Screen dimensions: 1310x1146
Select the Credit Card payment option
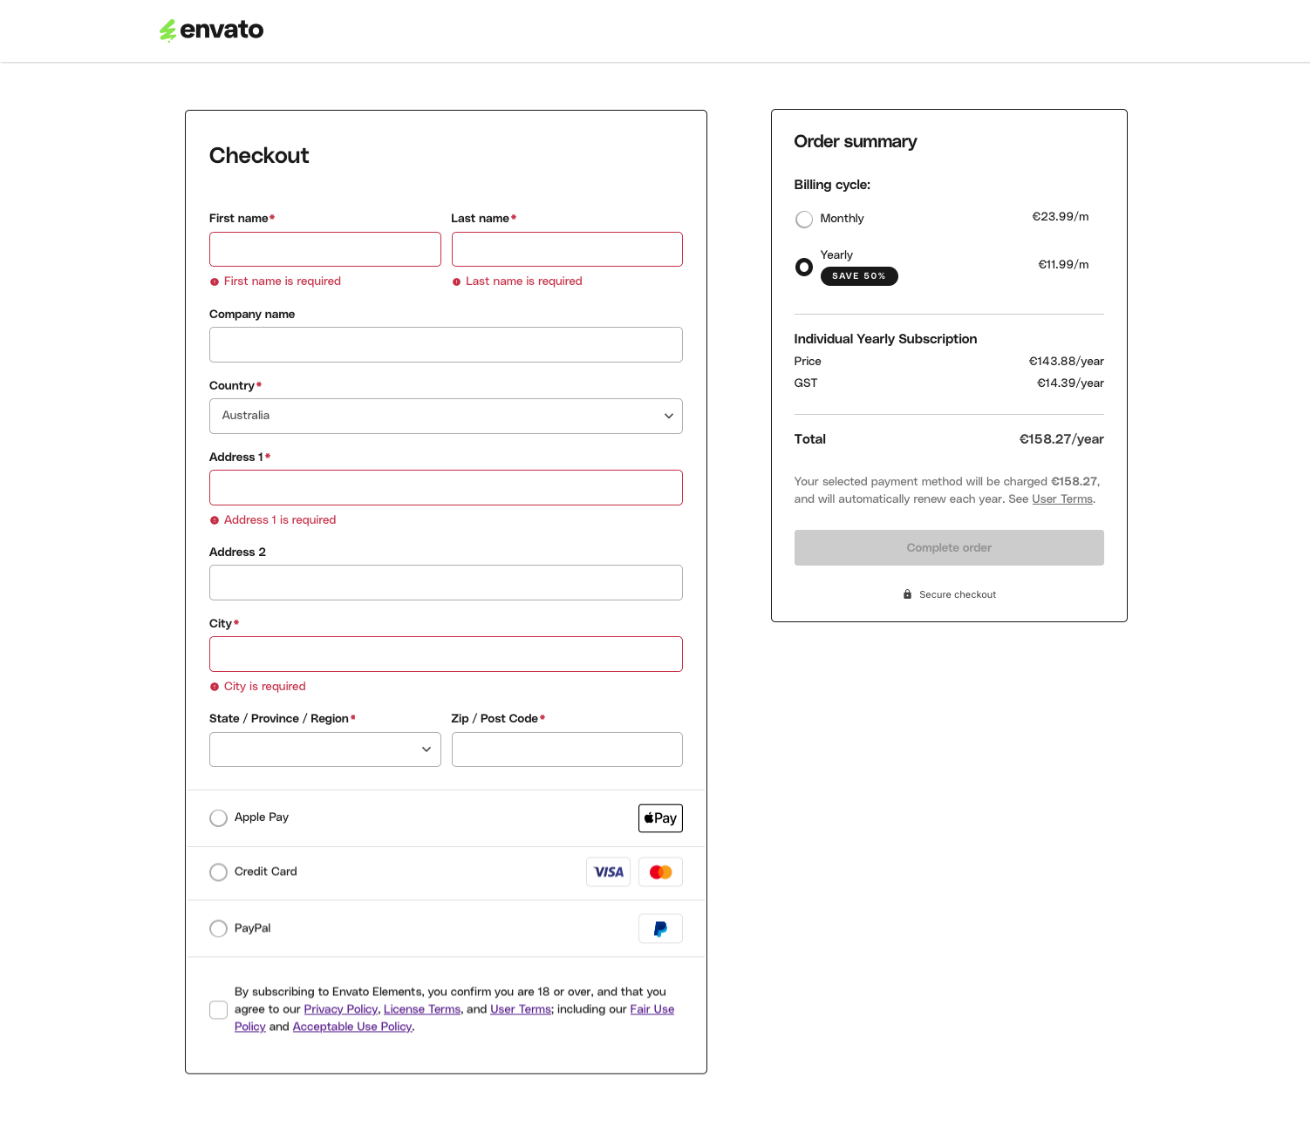(218, 871)
